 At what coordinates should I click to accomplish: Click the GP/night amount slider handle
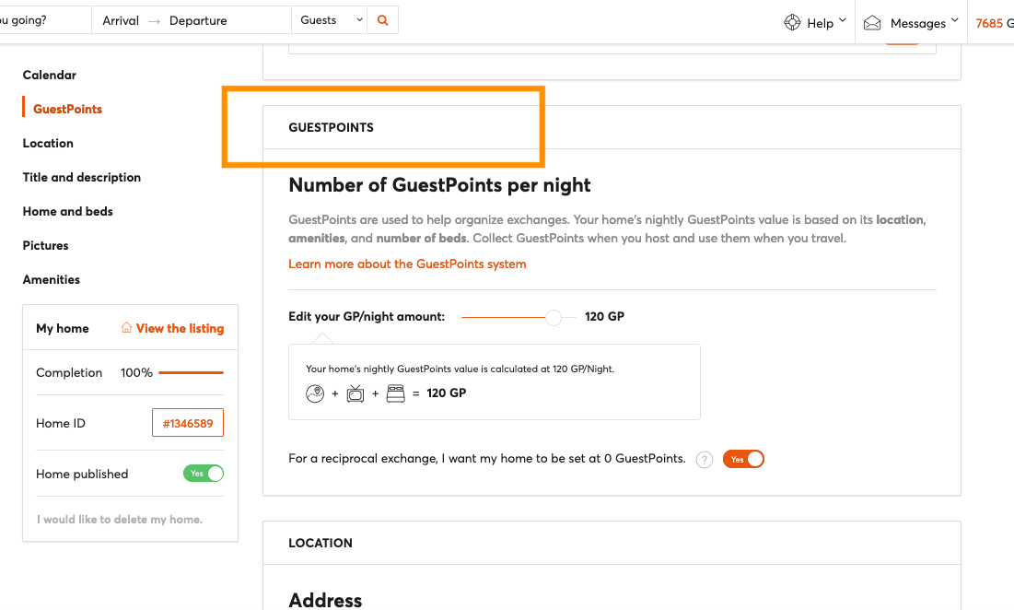[554, 317]
